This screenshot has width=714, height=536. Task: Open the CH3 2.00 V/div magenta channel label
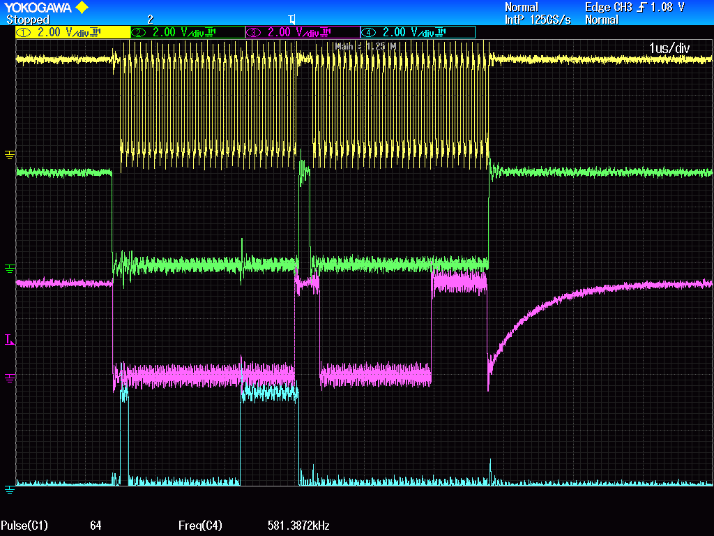303,32
